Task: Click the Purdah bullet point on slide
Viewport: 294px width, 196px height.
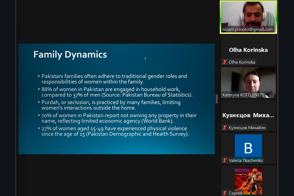Action: 111,105
